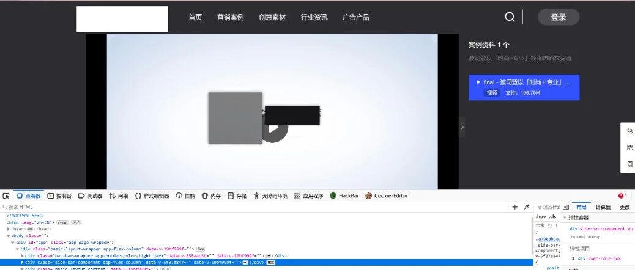The image size is (635, 270).
Task: Toggle the :hov pseudo-class panel
Action: (x=540, y=217)
